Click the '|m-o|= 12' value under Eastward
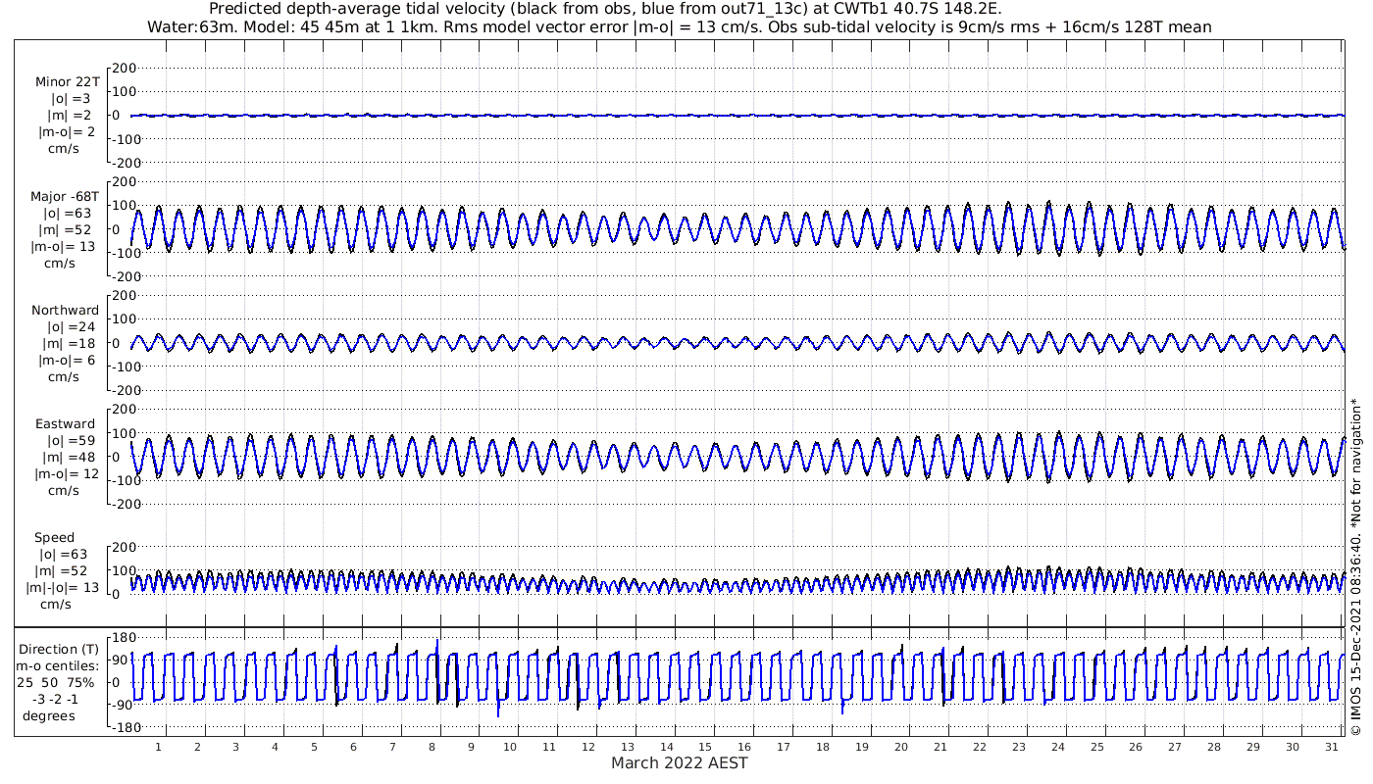Screen dimensions: 1373x784 coord(65,474)
